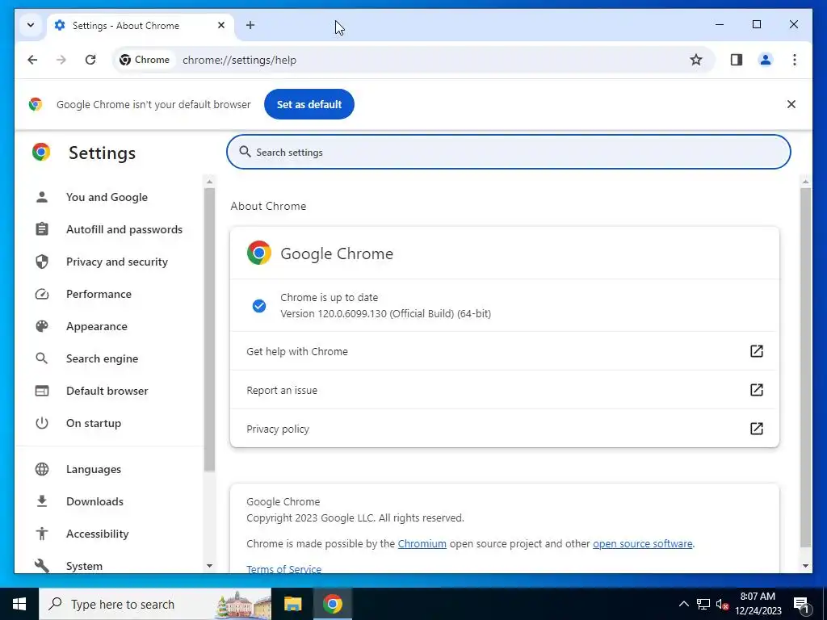This screenshot has width=827, height=620.
Task: Click the Chrome site info chip
Action: [145, 60]
